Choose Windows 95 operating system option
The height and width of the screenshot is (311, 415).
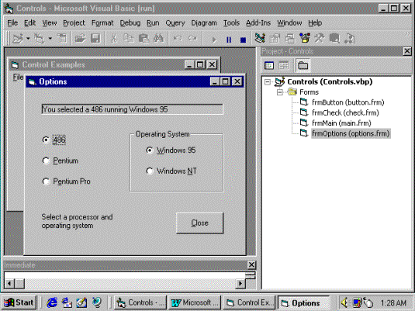(171, 150)
